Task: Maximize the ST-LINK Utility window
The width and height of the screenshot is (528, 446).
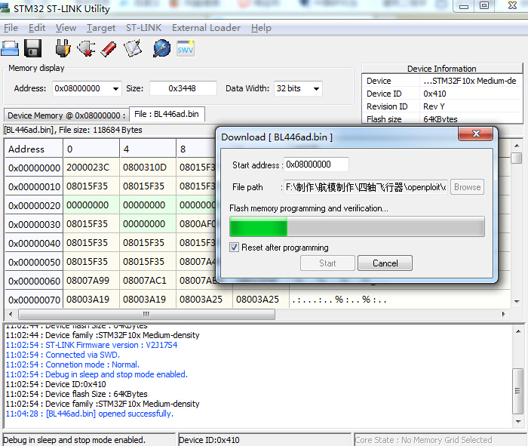Action: [484, 6]
